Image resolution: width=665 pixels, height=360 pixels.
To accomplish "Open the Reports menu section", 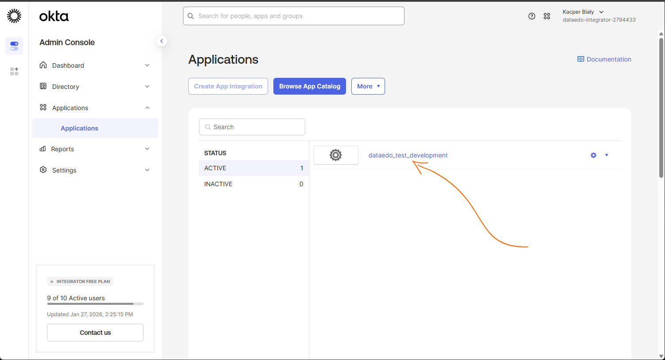I will point(94,149).
